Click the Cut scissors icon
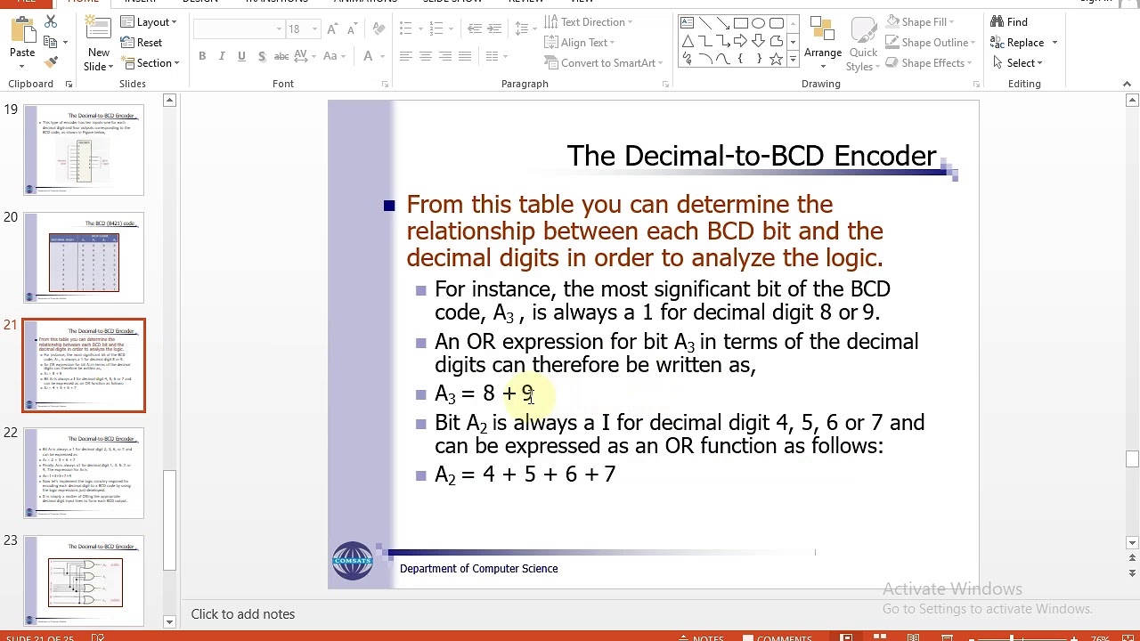1140x641 pixels. click(x=52, y=21)
